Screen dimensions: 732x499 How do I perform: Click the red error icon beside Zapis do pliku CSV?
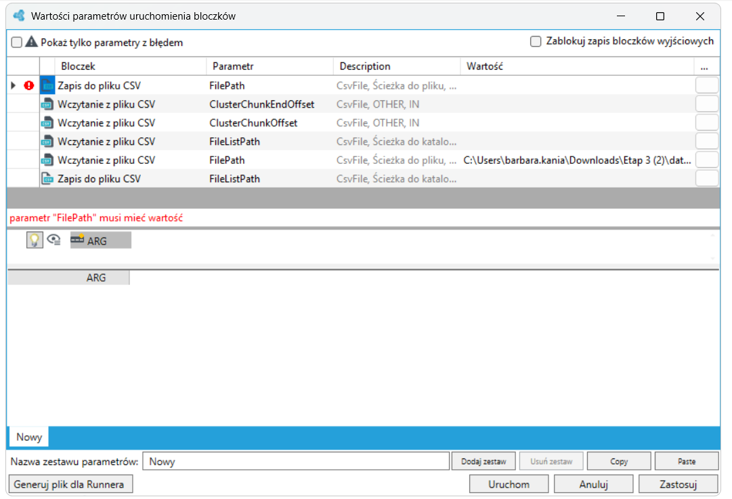point(29,85)
